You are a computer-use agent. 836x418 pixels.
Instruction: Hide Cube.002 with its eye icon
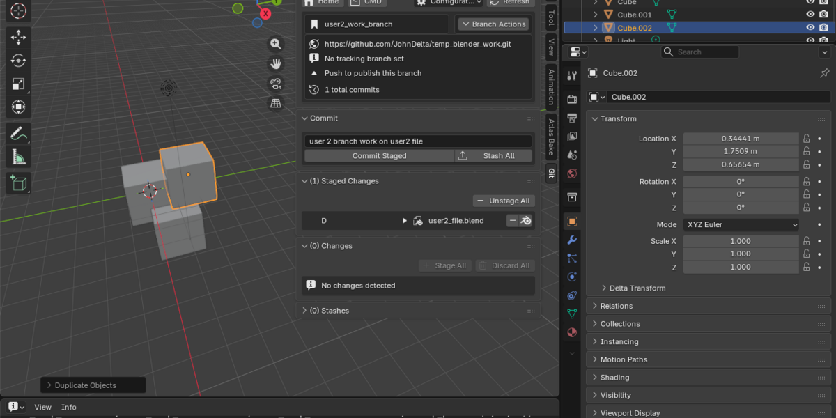point(810,28)
